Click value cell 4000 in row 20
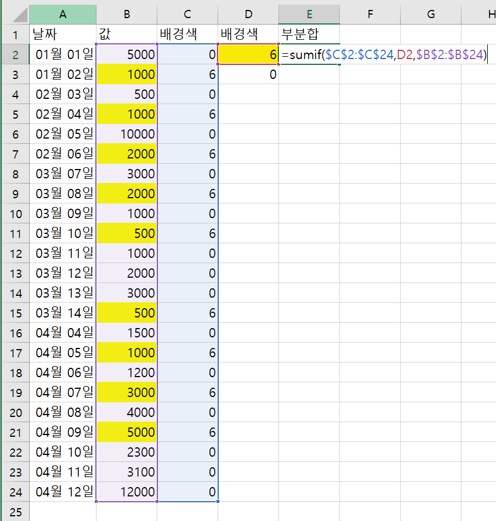This screenshot has width=496, height=521. tap(127, 412)
